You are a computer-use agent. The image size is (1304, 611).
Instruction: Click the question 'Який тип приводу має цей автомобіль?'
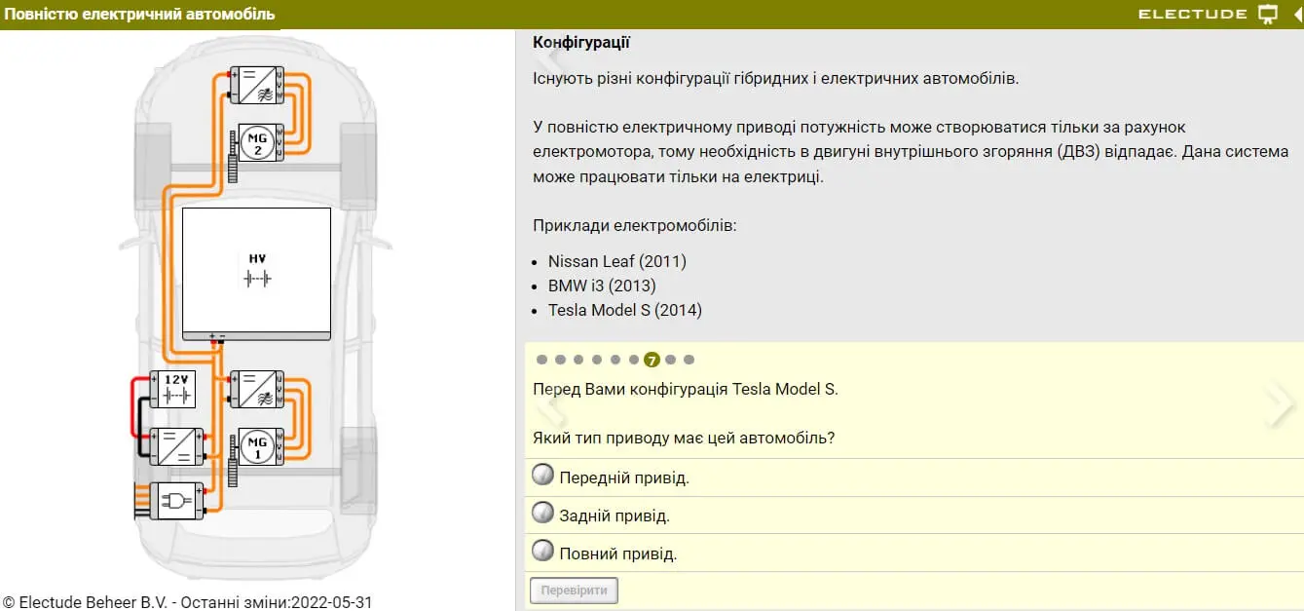pyautogui.click(x=684, y=438)
